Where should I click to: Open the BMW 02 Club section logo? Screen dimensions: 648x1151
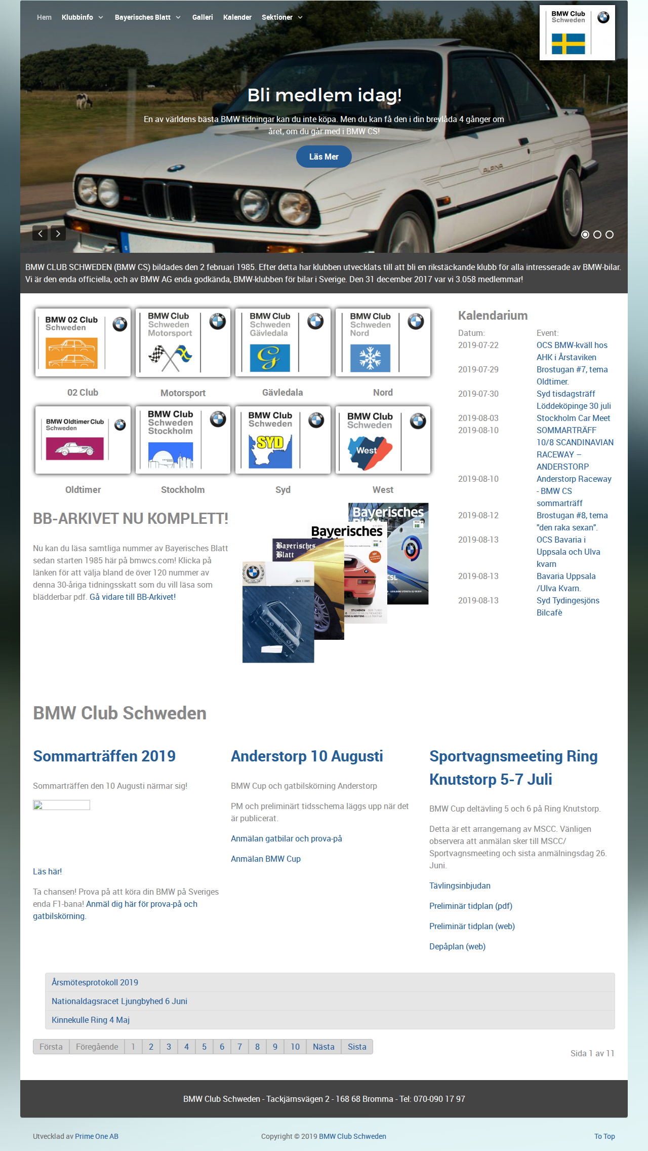[x=83, y=342]
